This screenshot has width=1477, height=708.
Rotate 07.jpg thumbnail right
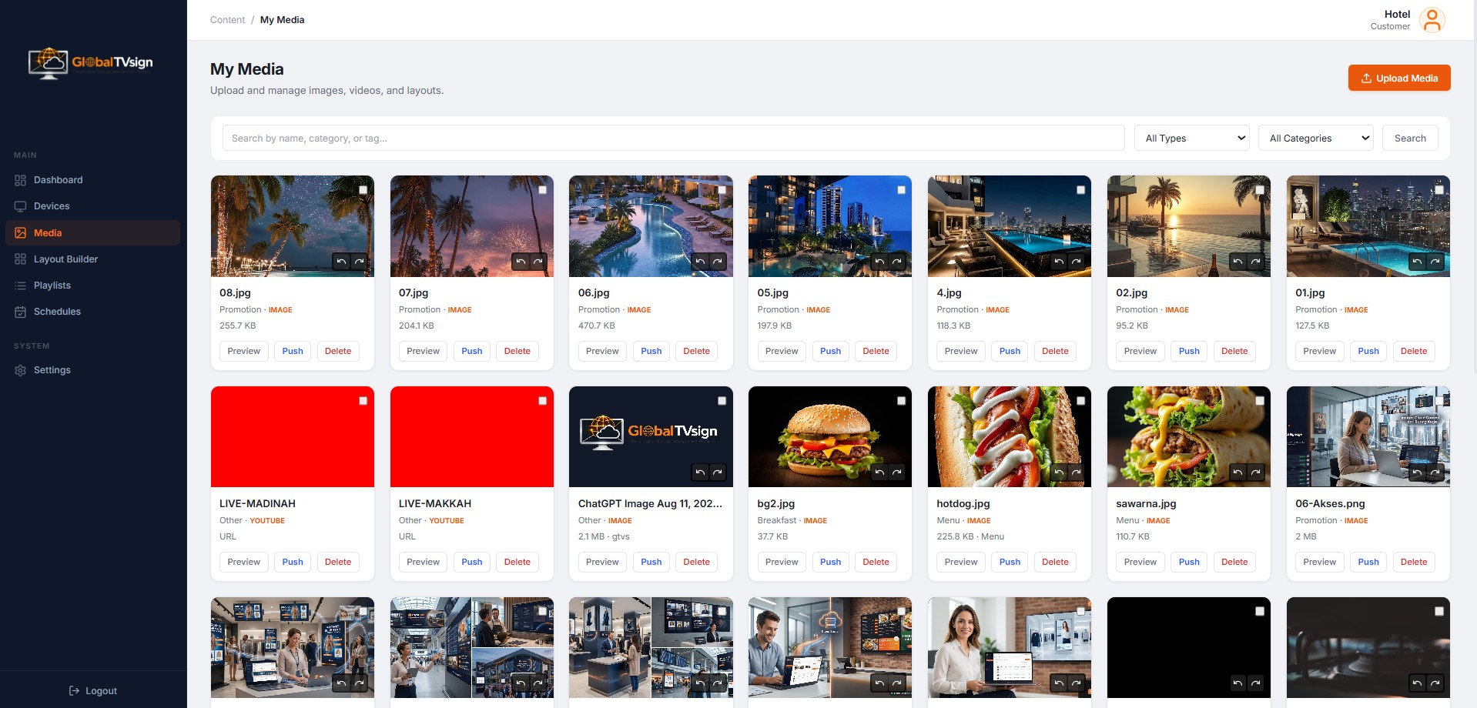(538, 262)
